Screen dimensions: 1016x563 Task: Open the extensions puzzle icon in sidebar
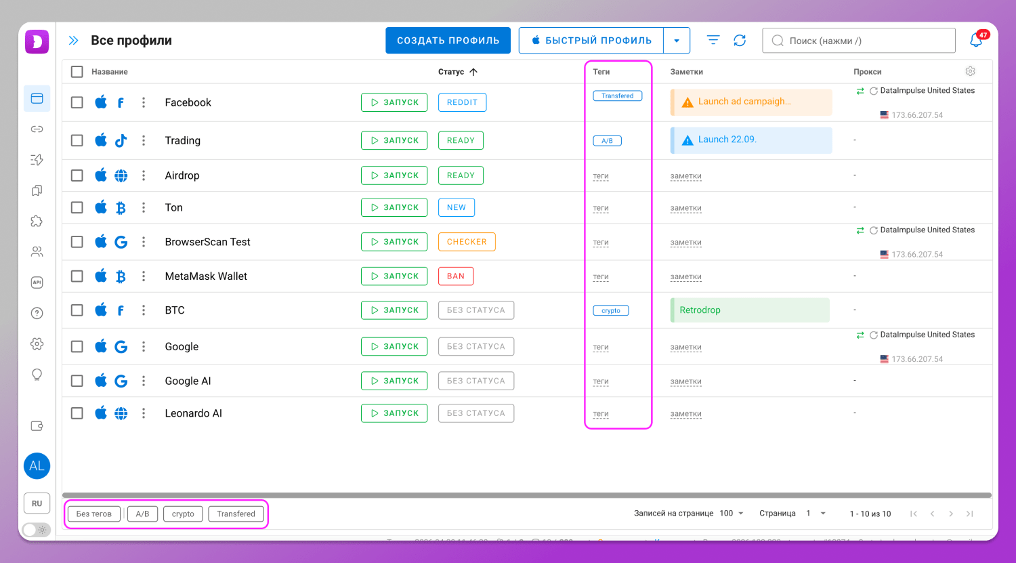(37, 221)
